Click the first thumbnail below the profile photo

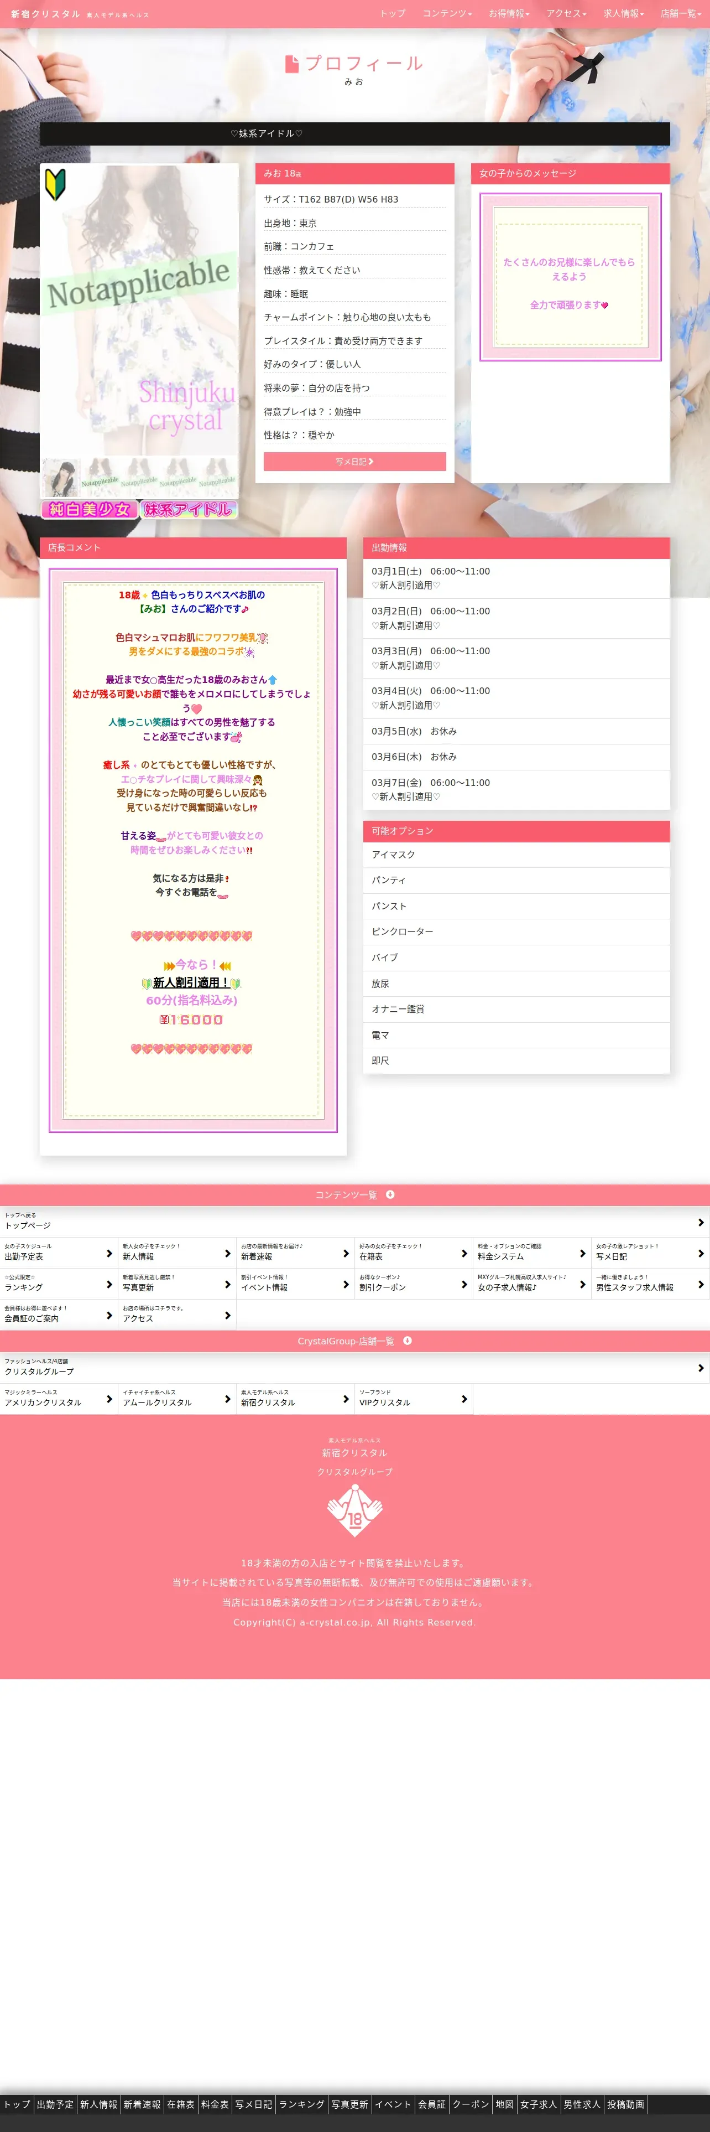point(61,477)
